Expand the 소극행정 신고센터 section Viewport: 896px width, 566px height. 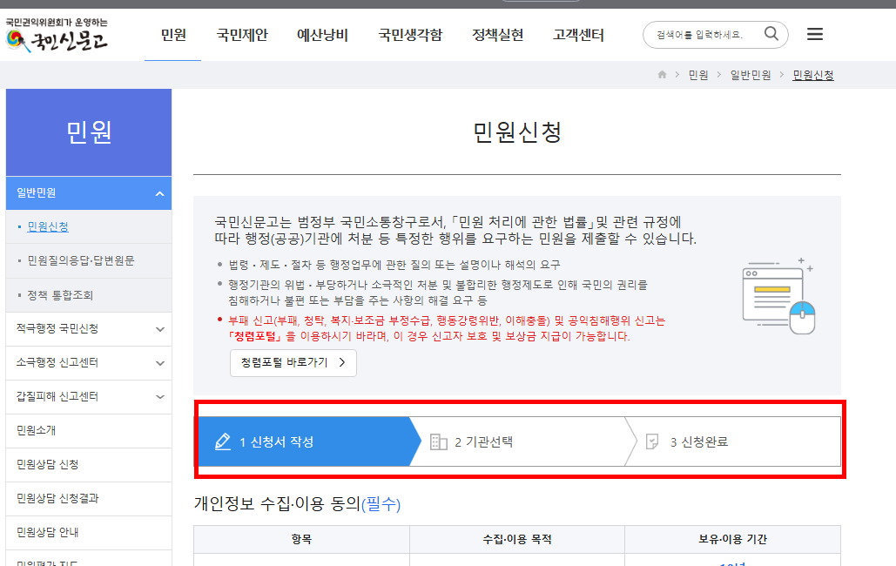161,363
